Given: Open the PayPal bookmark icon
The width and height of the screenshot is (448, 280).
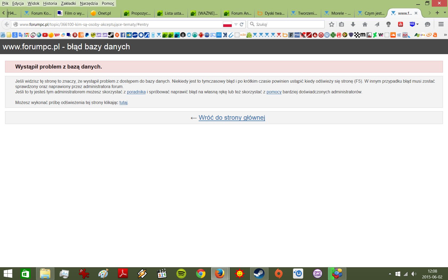Looking at the screenshot, I should click(x=87, y=35).
